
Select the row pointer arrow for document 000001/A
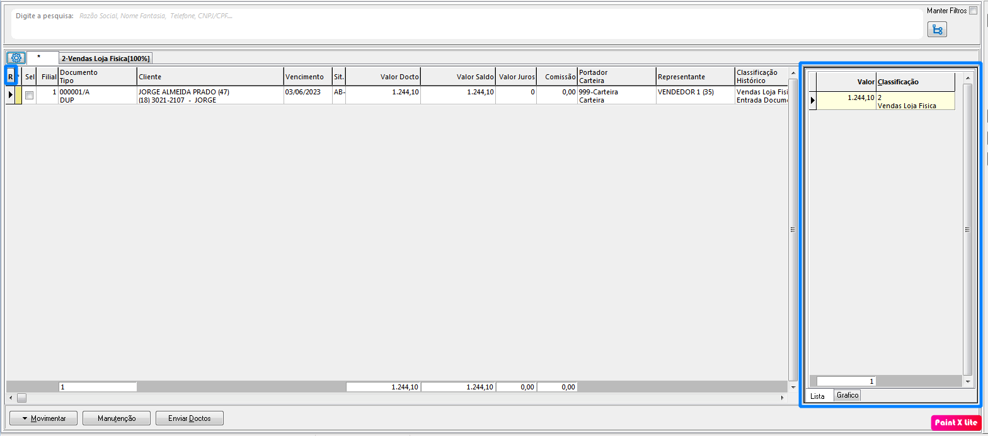pyautogui.click(x=11, y=95)
